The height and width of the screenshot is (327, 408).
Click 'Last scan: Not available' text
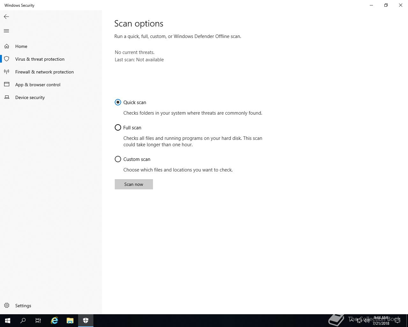tap(139, 60)
